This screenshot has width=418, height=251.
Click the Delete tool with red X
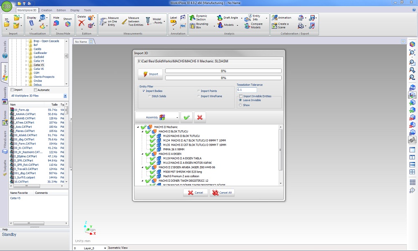click(x=82, y=22)
